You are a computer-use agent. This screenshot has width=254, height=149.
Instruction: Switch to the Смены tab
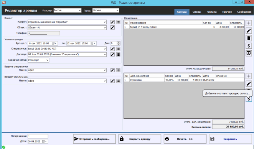coord(197,12)
